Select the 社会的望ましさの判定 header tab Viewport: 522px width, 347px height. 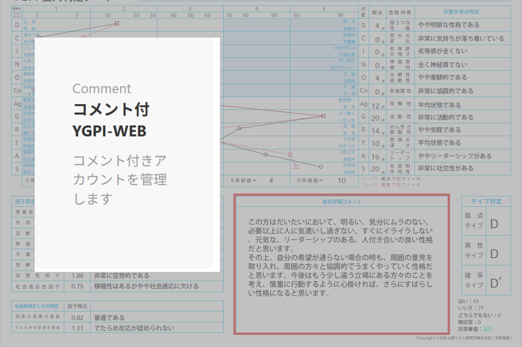[x=36, y=306]
